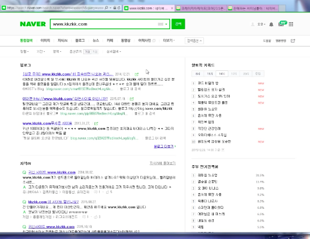The width and height of the screenshot is (310, 239).
Task: Select the 종합 hot topic tab
Action: click(x=258, y=74)
